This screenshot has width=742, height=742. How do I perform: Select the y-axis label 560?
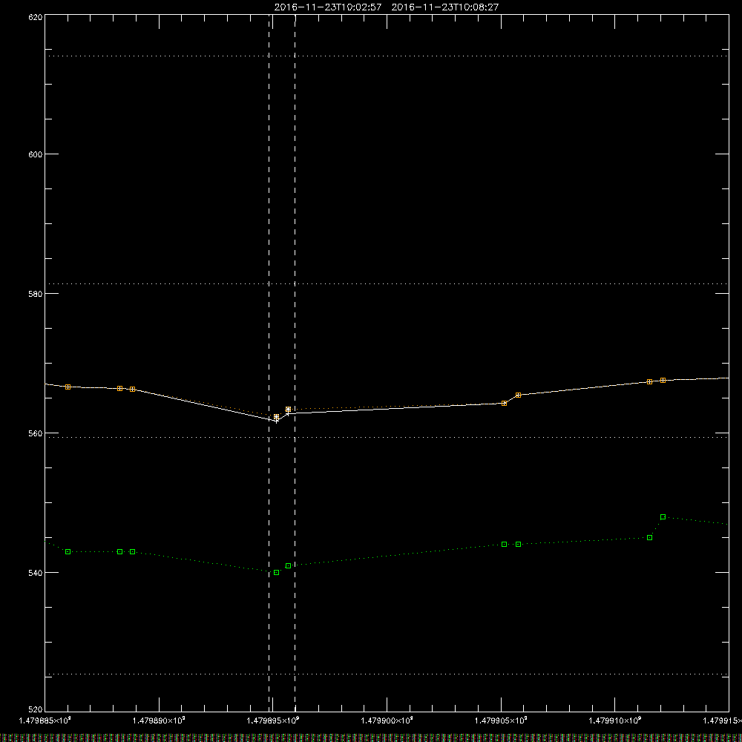(x=36, y=433)
